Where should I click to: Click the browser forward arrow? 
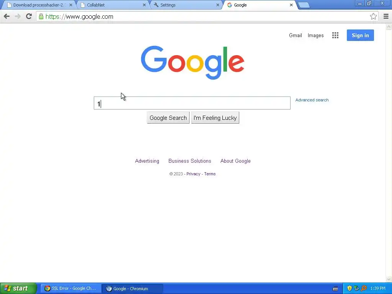[18, 16]
